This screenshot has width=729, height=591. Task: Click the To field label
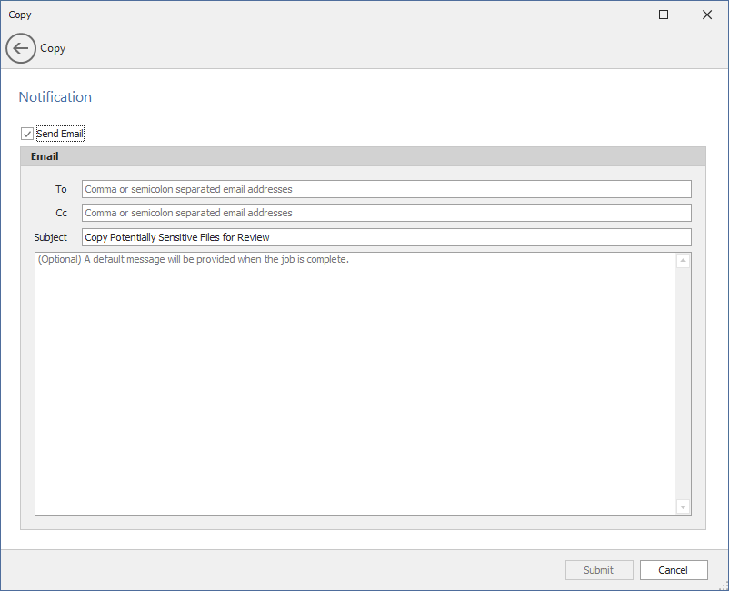61,189
